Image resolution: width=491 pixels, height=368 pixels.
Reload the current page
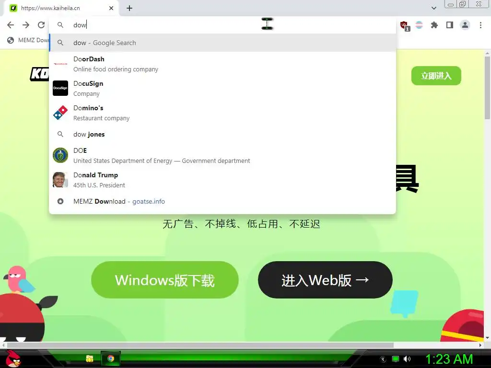point(41,25)
